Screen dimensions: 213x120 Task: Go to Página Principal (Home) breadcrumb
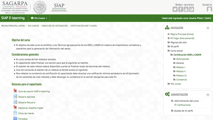(x=13, y=26)
